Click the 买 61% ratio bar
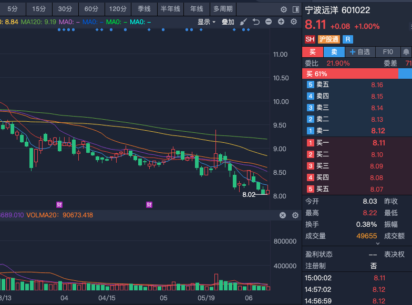Viewport: 412px width, 305px height. tap(350, 73)
